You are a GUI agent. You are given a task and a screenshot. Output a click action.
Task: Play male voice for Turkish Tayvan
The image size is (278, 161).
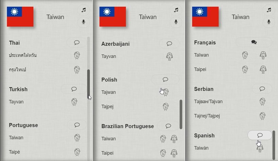tap(74, 101)
